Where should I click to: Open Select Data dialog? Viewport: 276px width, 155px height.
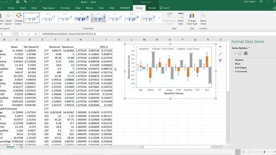181,19
